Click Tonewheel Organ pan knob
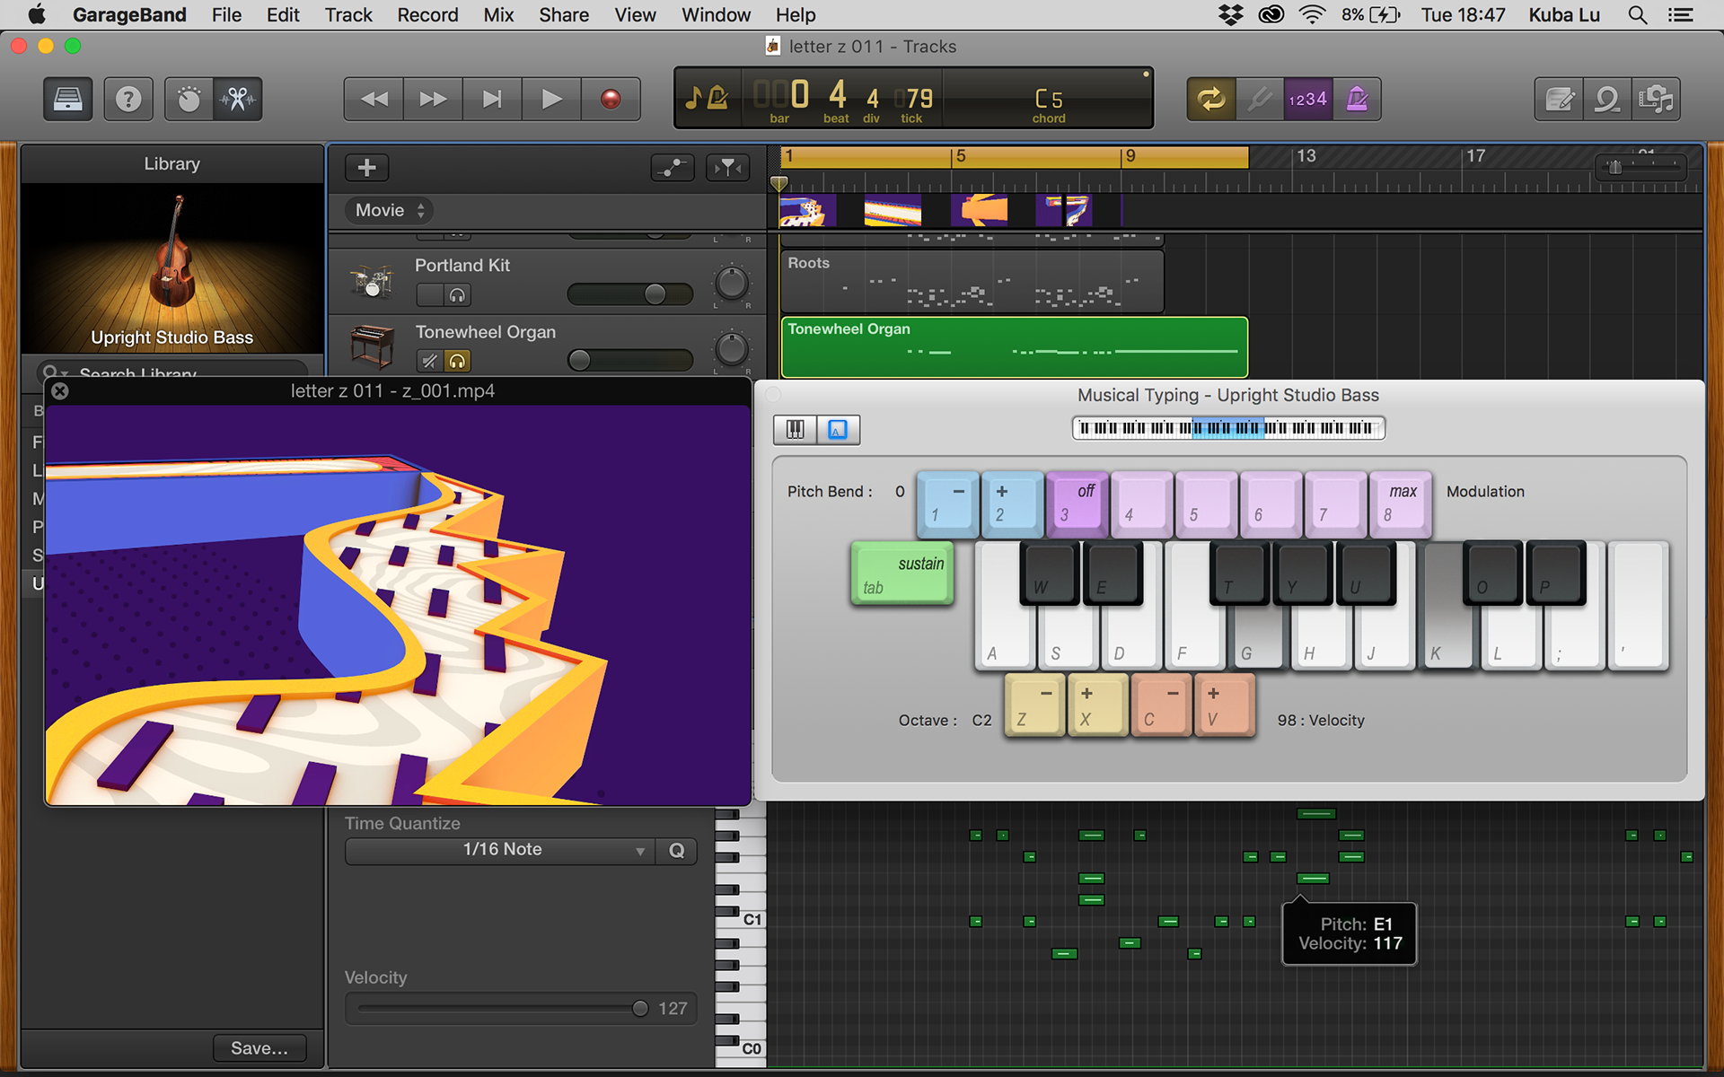The image size is (1724, 1077). (732, 350)
